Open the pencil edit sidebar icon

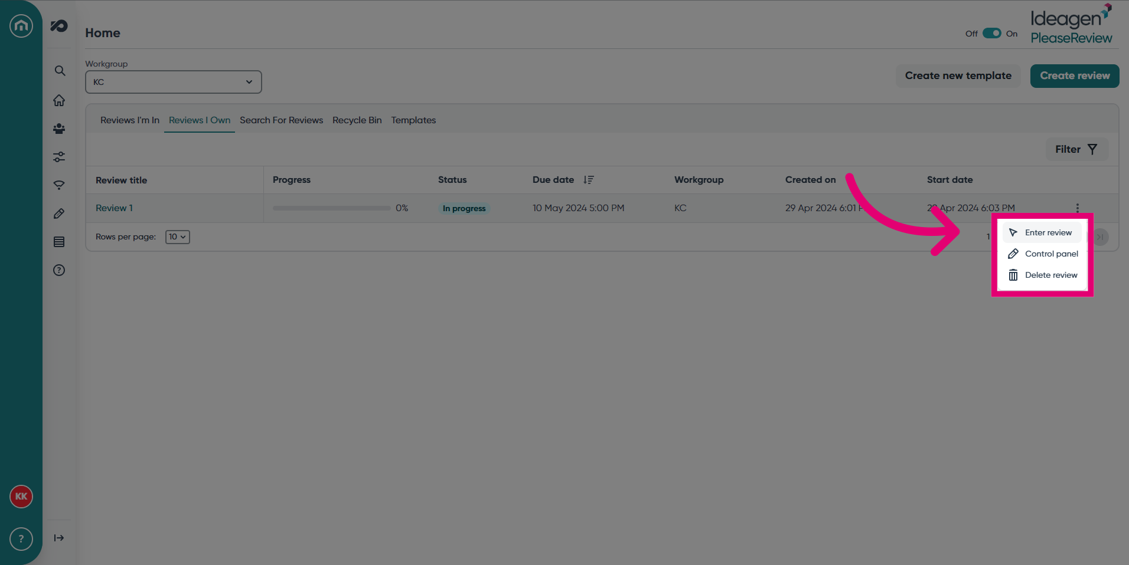click(x=59, y=213)
